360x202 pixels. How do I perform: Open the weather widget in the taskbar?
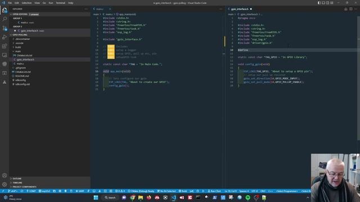click(x=12, y=198)
